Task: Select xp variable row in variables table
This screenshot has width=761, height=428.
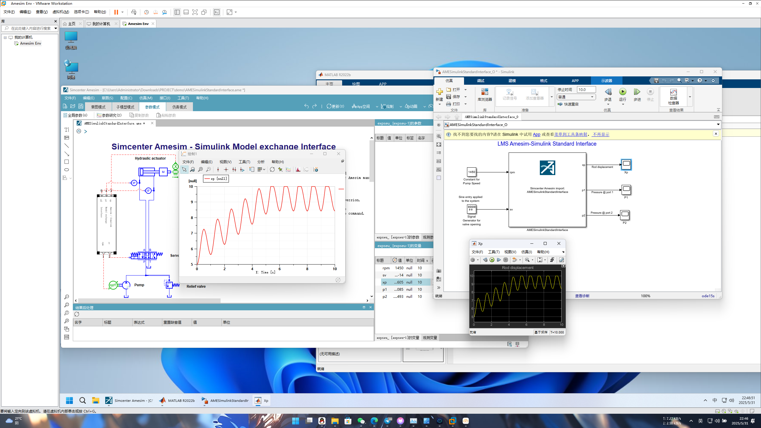Action: click(405, 282)
